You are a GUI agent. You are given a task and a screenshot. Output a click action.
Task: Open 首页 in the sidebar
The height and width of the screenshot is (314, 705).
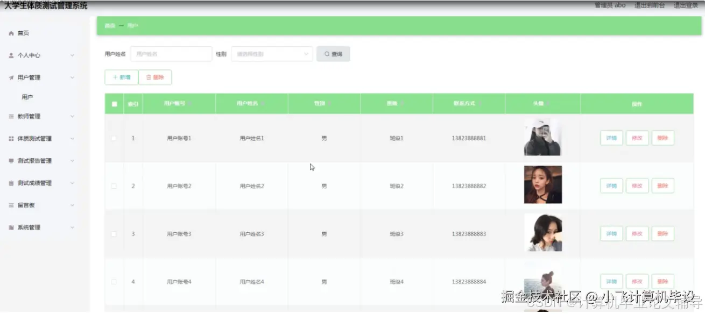pos(23,33)
